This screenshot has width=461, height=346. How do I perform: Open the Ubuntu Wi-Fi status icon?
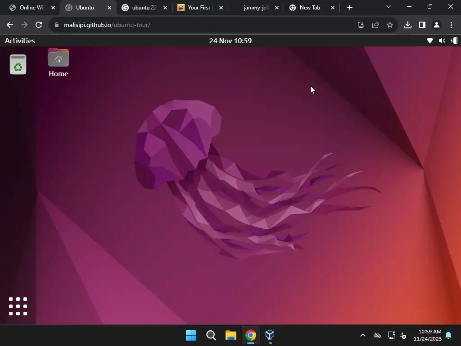429,41
